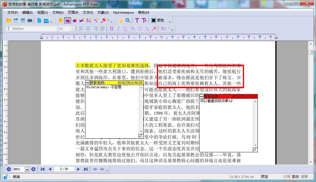The height and width of the screenshot is (182, 316).
Task: Toggle italic formatting
Action: pos(119,29)
